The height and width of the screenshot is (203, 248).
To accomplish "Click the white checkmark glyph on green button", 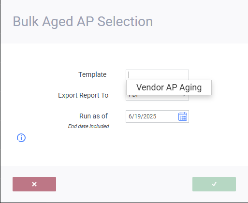I will (x=214, y=184).
